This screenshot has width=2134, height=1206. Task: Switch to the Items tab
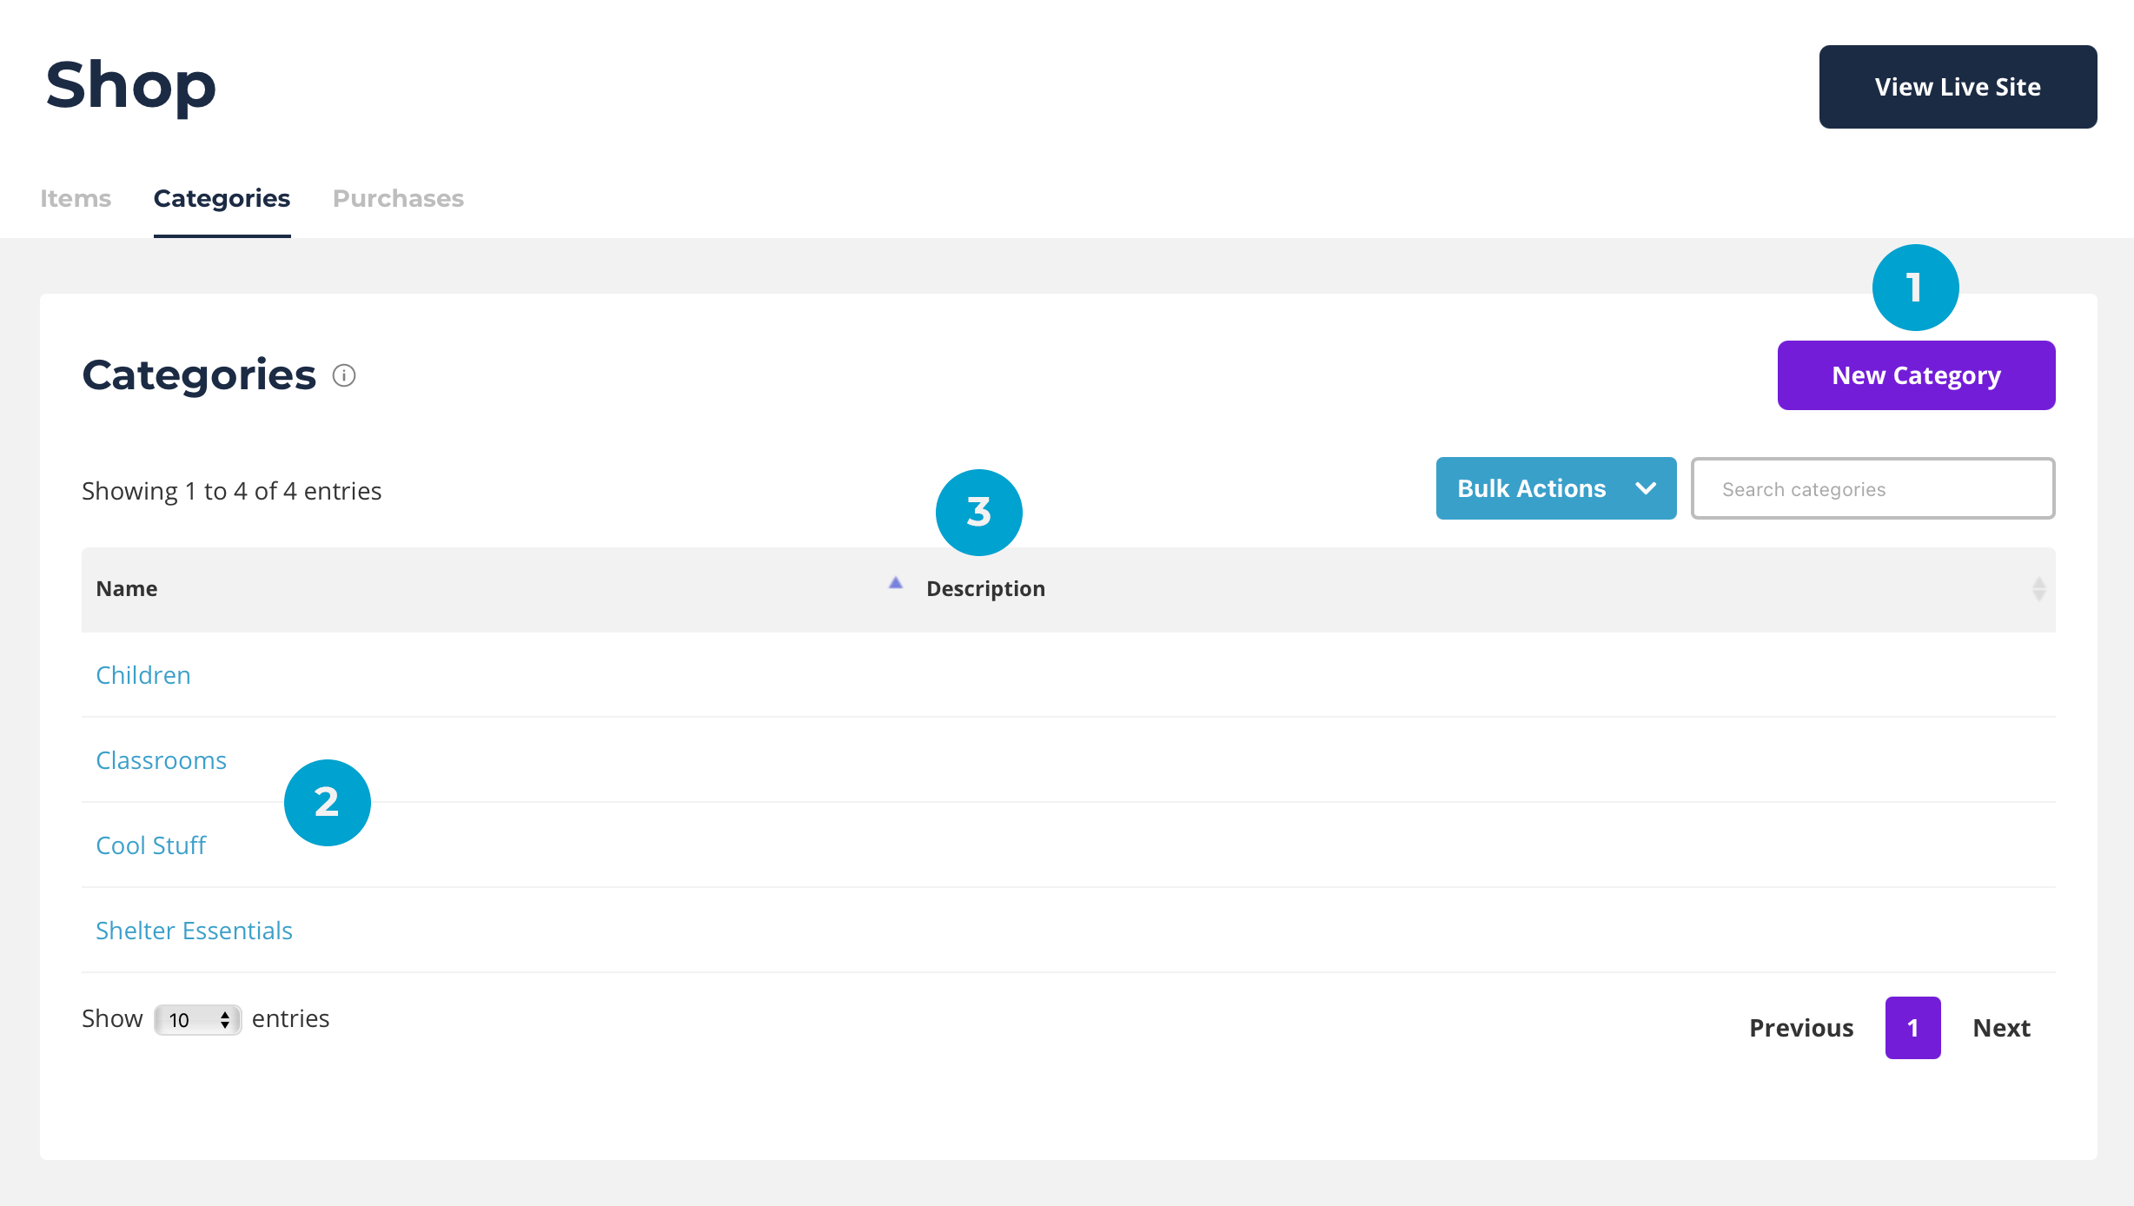coord(76,198)
